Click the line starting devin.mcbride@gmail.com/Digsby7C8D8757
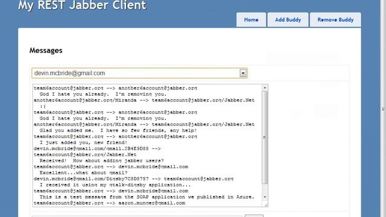 click(133, 179)
